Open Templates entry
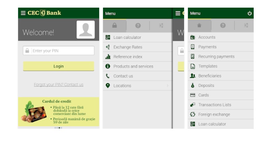Image resolution: width=269 pixels, height=146 pixels. 221,66
